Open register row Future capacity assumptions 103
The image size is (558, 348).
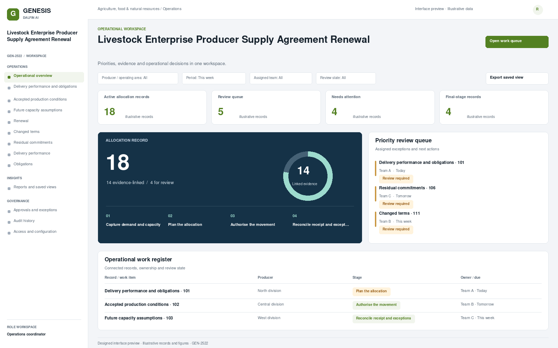point(323,318)
